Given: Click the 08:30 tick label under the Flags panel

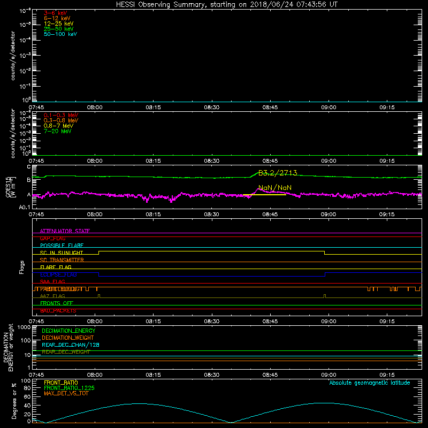Looking at the screenshot, I should pyautogui.click(x=211, y=322).
